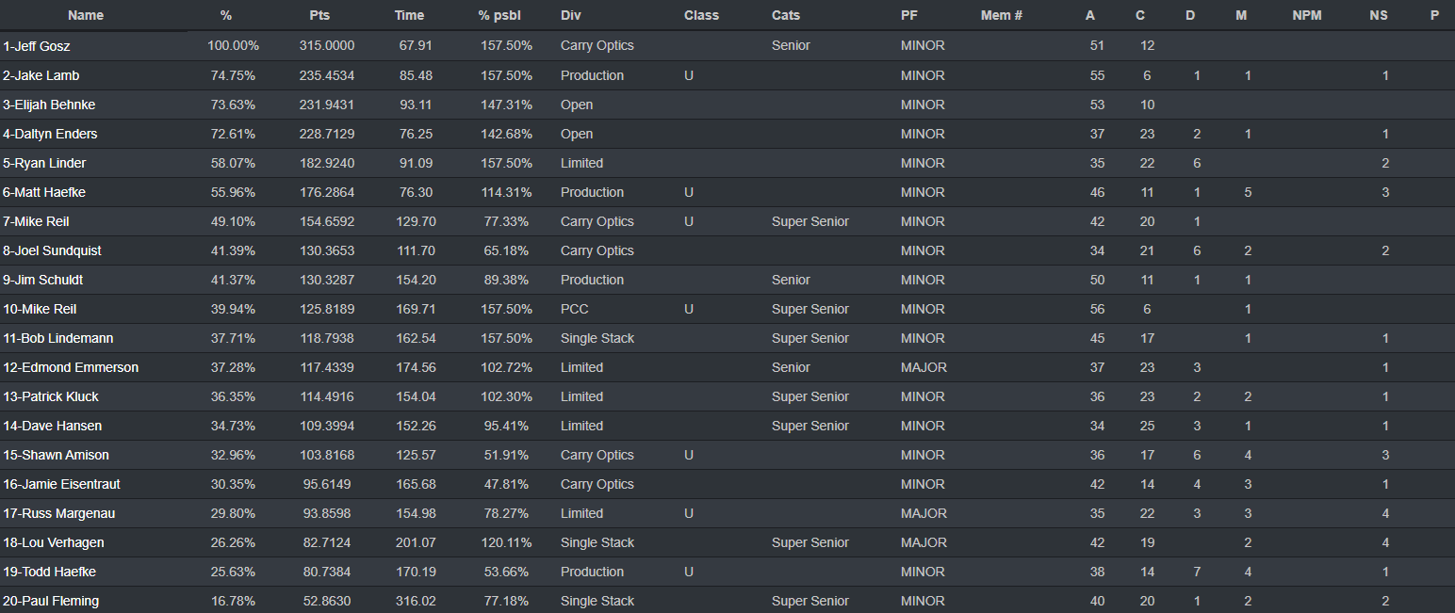Image resolution: width=1455 pixels, height=613 pixels.
Task: Sort by the Name column header
Action: pos(86,15)
